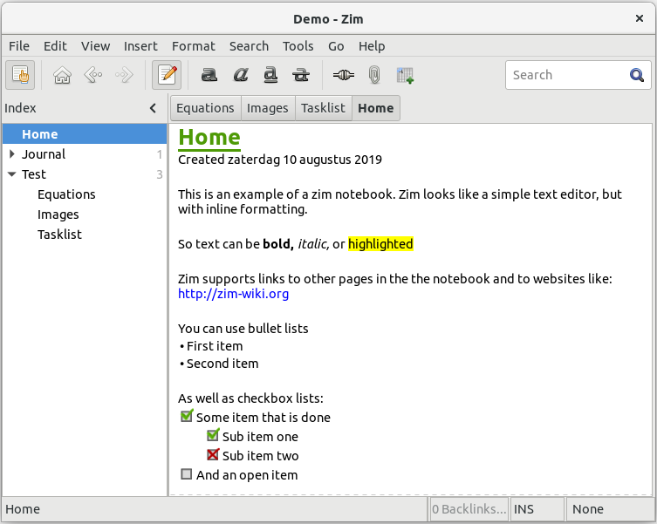Toggle checkbox for Some item that is done
The image size is (657, 524).
(187, 416)
